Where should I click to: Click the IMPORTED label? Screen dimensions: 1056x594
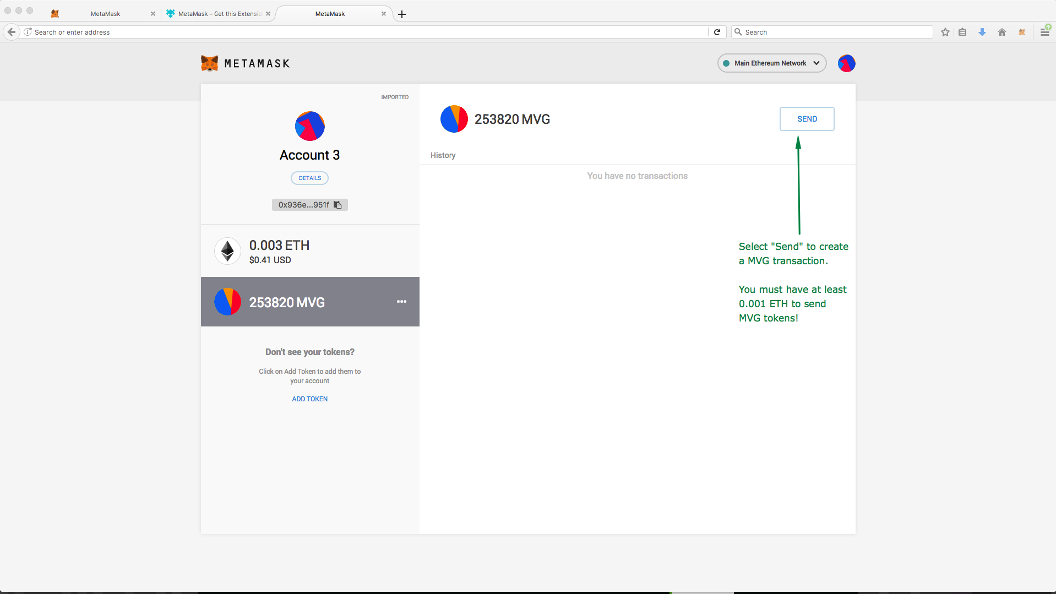[x=395, y=97]
